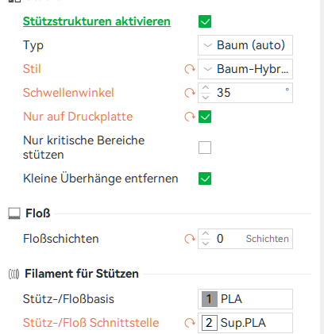
Task: Uncheck Nur auf Druckplatte
Action: pyautogui.click(x=205, y=117)
